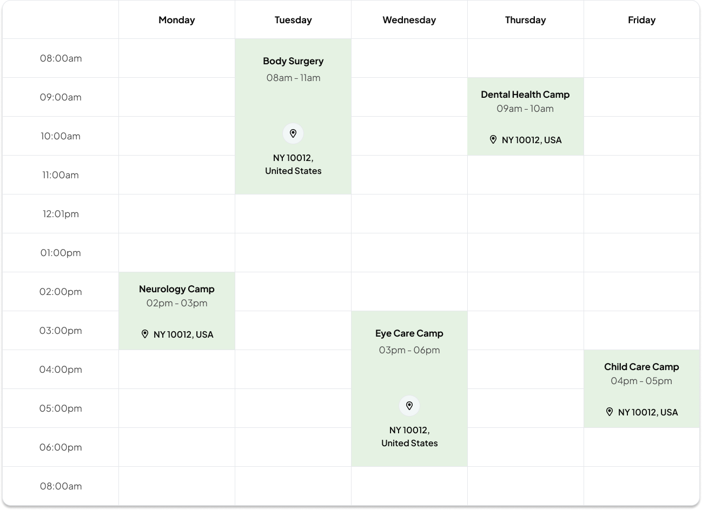Select the Child Care Camp title text
Image resolution: width=702 pixels, height=510 pixels.
(x=641, y=366)
